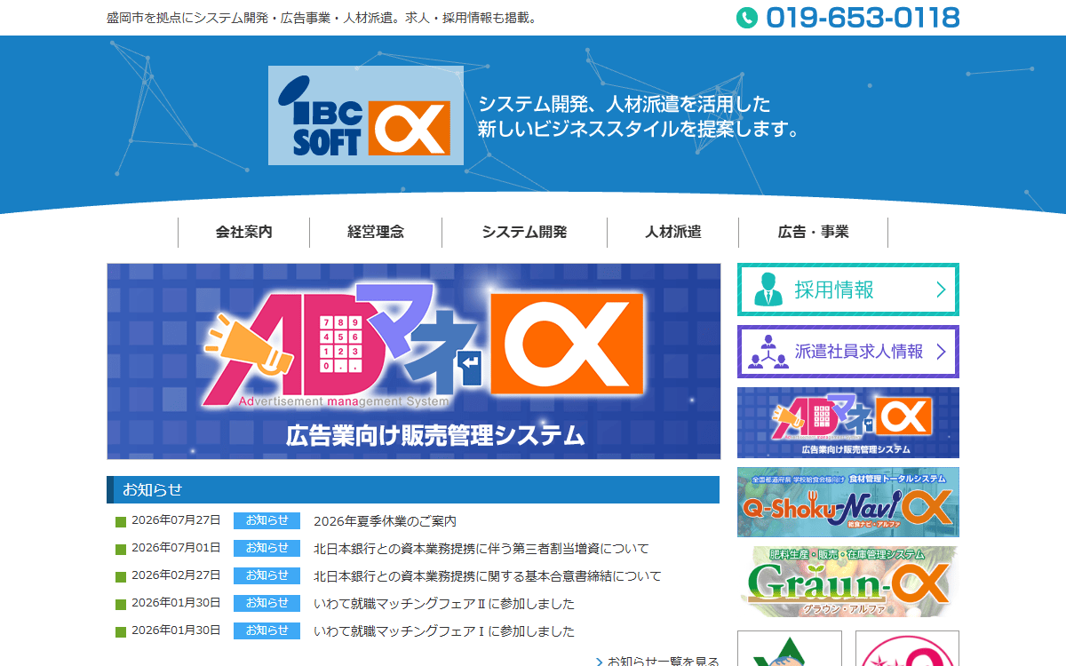Click the date 2026年02月27日
This screenshot has height=666, width=1066.
tap(176, 575)
